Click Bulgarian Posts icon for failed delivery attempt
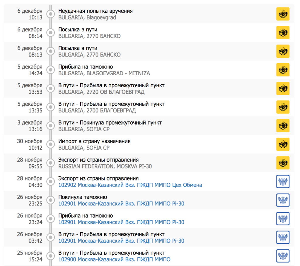 pyautogui.click(x=283, y=14)
